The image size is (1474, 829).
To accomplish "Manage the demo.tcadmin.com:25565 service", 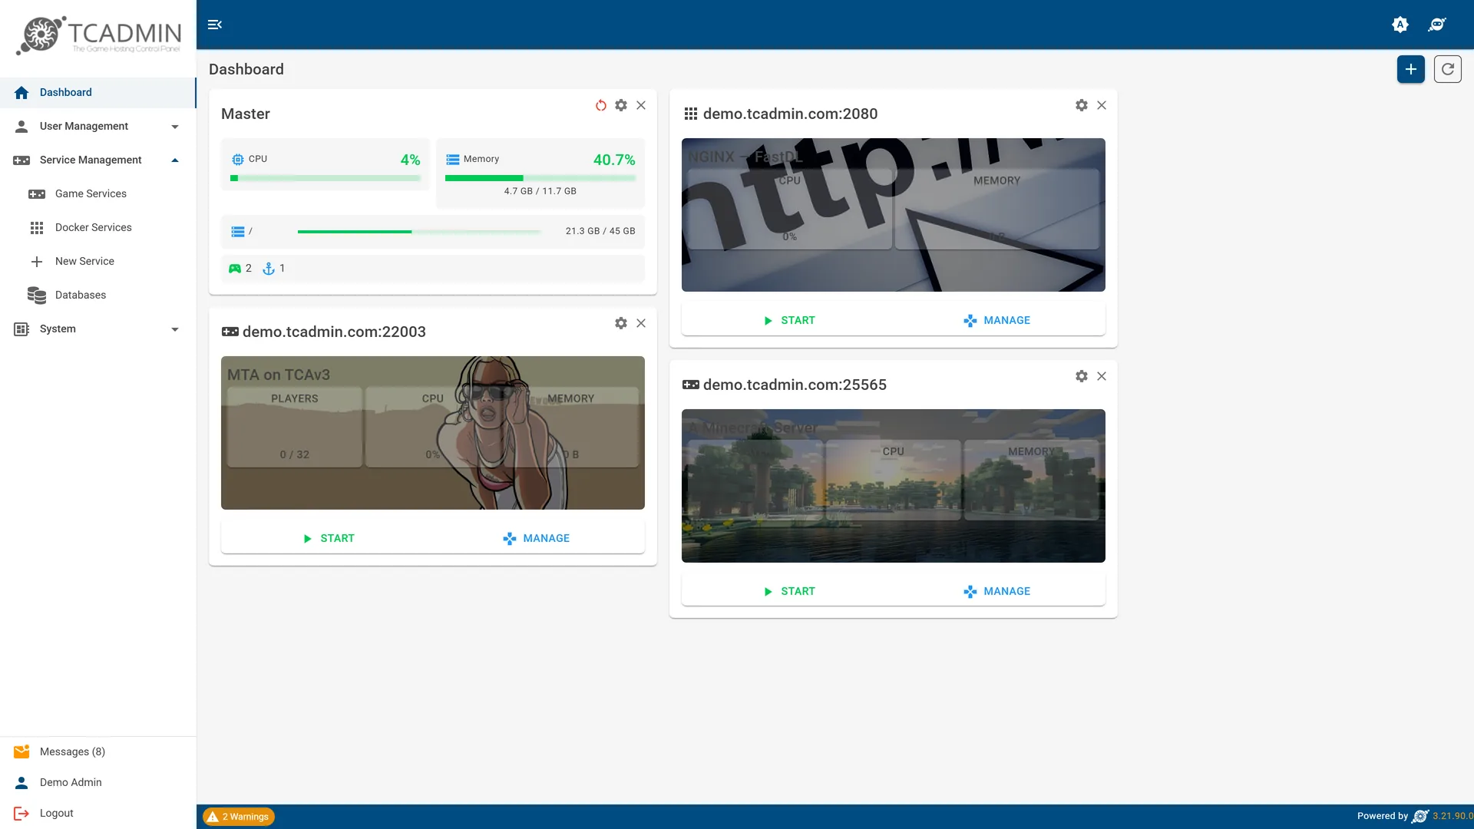I will click(997, 591).
